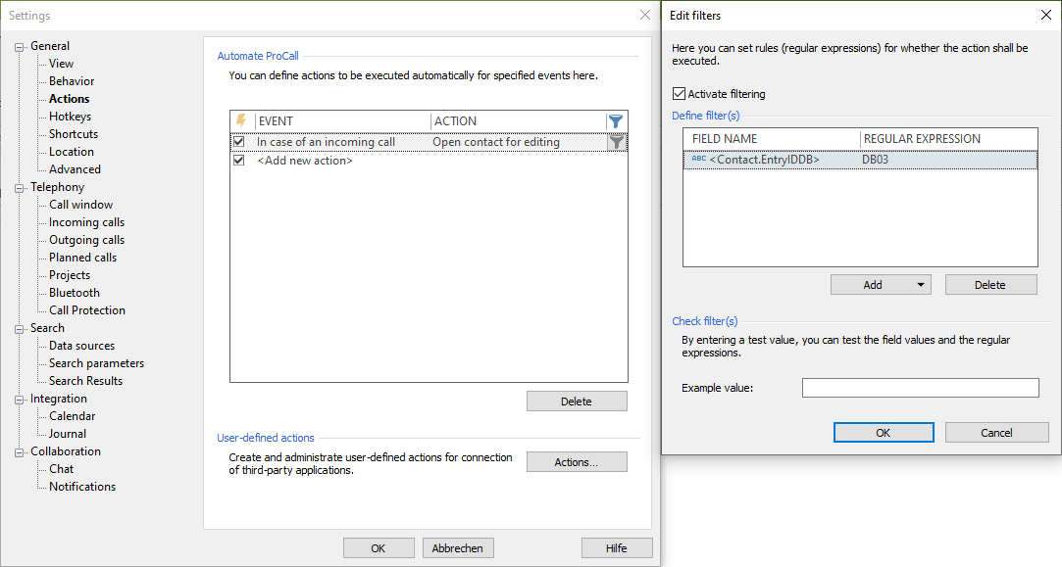1062x567 pixels.
Task: Collapse the General tree node
Action: pyautogui.click(x=20, y=46)
